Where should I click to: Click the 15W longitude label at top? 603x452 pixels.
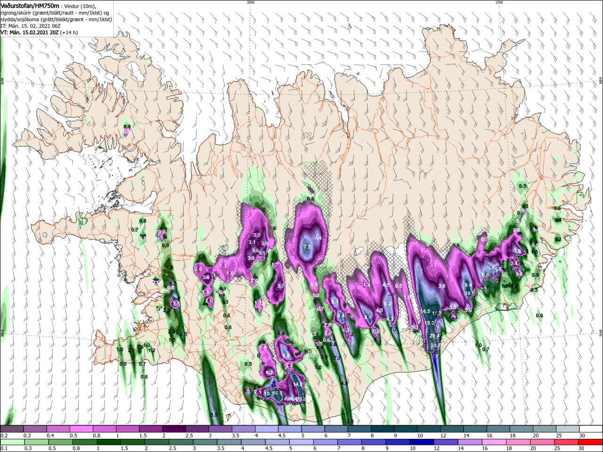point(499,2)
